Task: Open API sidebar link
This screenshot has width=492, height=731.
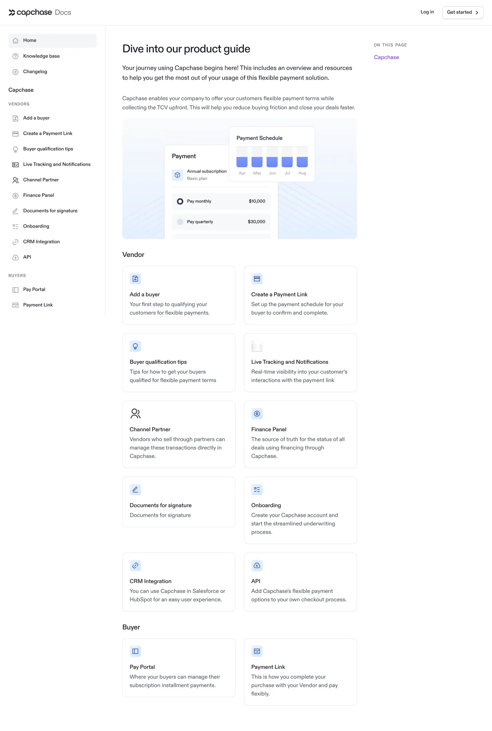Action: pos(52,257)
